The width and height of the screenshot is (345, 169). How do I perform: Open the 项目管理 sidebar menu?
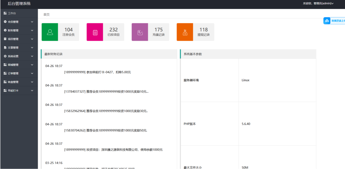point(13,39)
